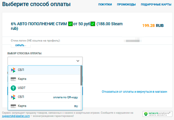Open the ПОКУПКИ tab

pyautogui.click(x=105, y=4)
